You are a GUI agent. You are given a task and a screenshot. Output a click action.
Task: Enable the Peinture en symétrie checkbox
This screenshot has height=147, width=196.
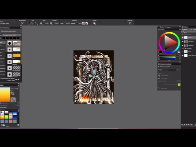tap(159, 67)
